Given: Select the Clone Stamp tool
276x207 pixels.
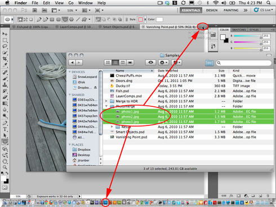Looking at the screenshot, I should pos(5,85).
